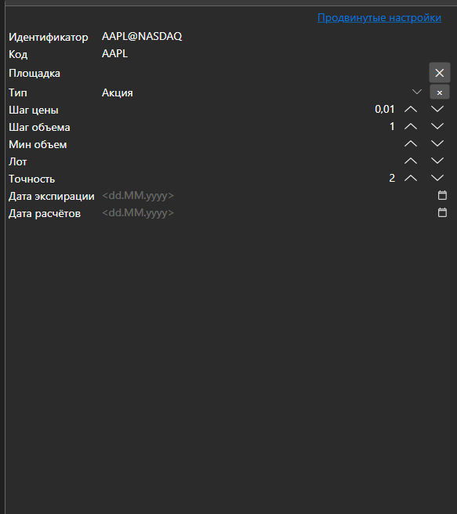Expand the Тип dropdown arrow
This screenshot has height=514, width=457.
click(x=417, y=92)
